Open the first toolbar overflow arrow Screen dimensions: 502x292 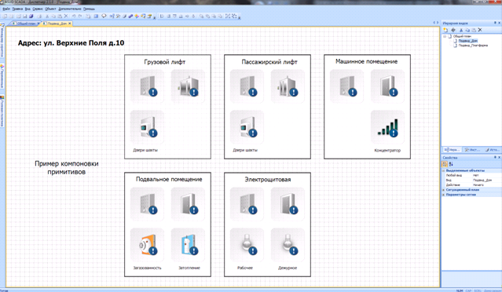(155, 17)
